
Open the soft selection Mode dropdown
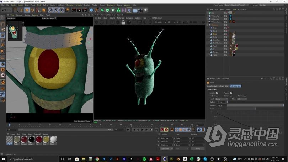[x=242, y=99]
